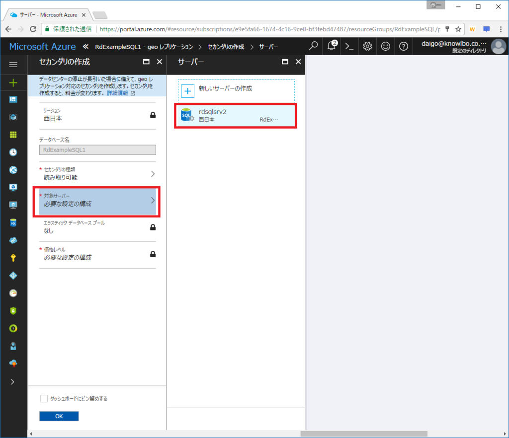The height and width of the screenshot is (438, 509).
Task: Click the orange W extension icon
Action: [x=472, y=29]
